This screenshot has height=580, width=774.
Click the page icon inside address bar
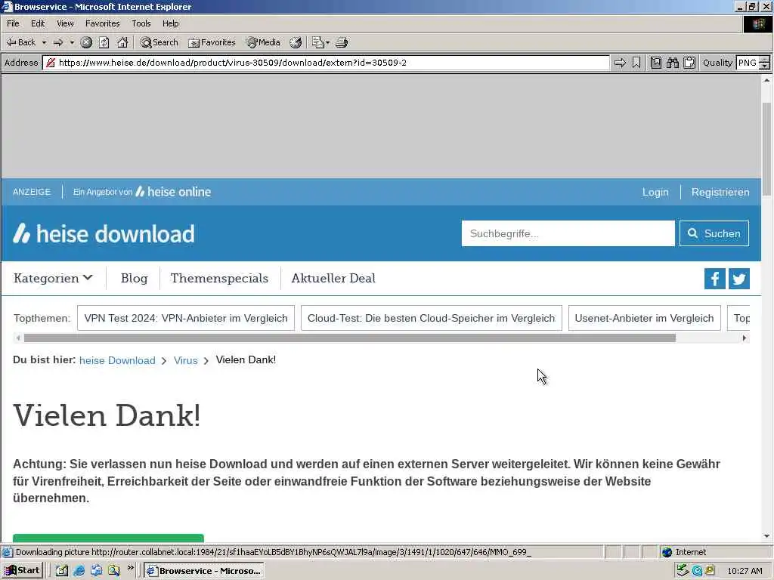[x=51, y=63]
